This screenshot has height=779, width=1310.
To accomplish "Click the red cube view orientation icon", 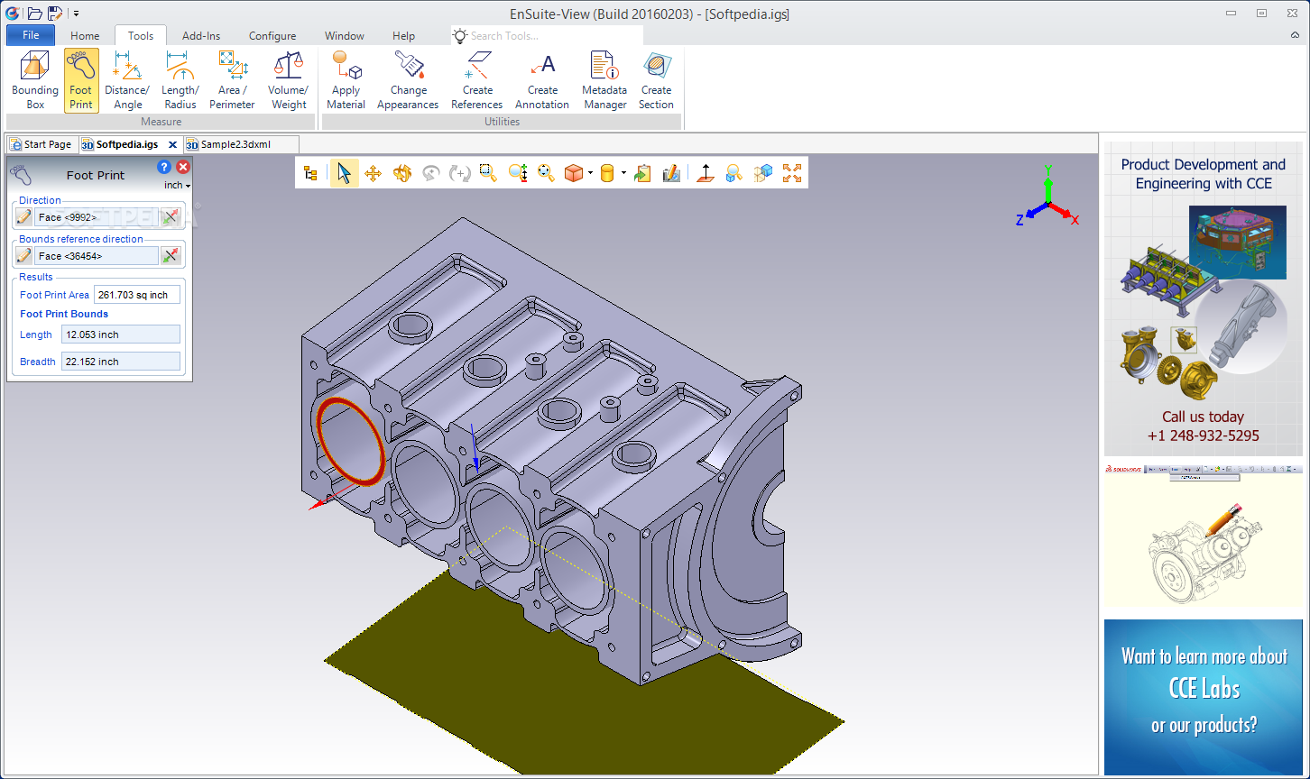I will click(574, 173).
